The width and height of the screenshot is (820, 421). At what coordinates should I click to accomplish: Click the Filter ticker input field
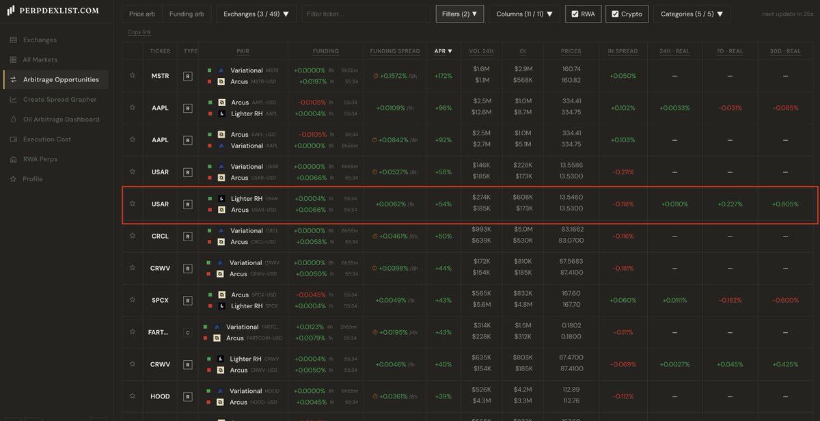coord(366,14)
